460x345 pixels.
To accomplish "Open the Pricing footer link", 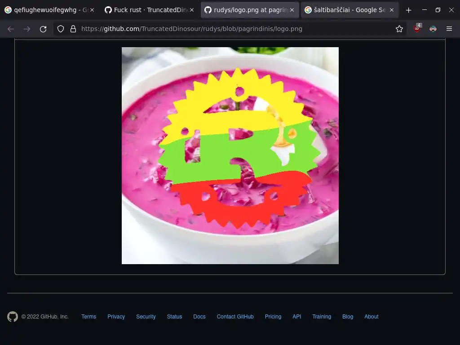I will pyautogui.click(x=273, y=317).
